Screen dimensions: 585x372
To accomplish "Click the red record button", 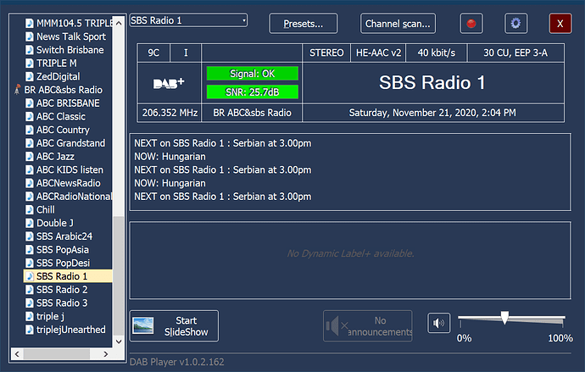I will pos(471,24).
